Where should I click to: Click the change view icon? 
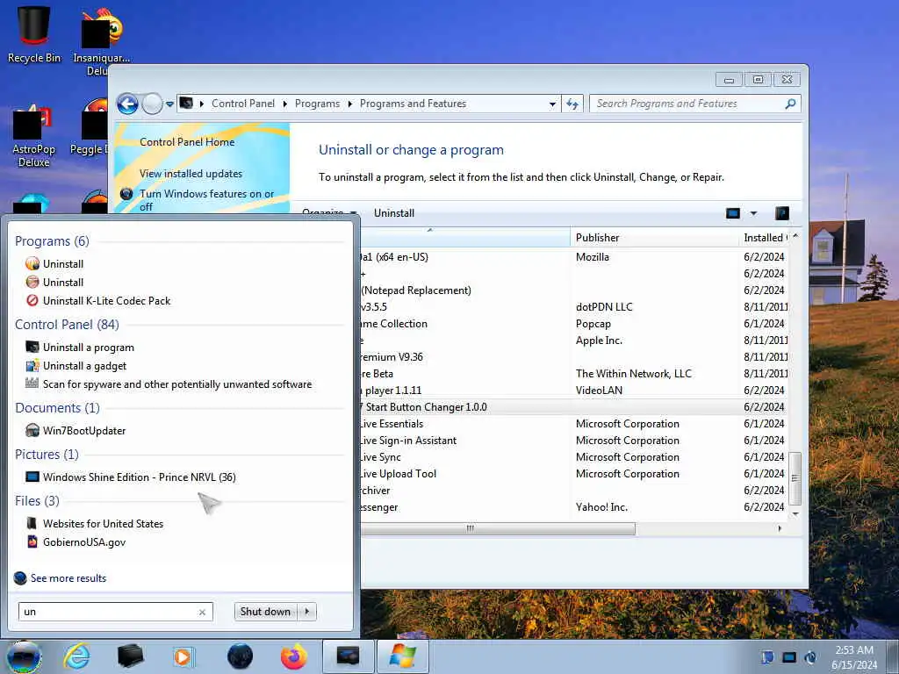pos(733,213)
